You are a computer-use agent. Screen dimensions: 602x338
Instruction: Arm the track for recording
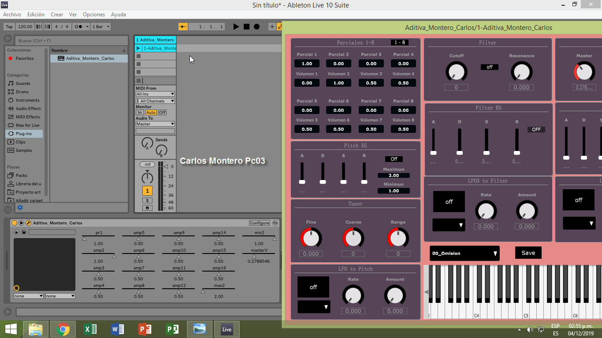point(147,208)
